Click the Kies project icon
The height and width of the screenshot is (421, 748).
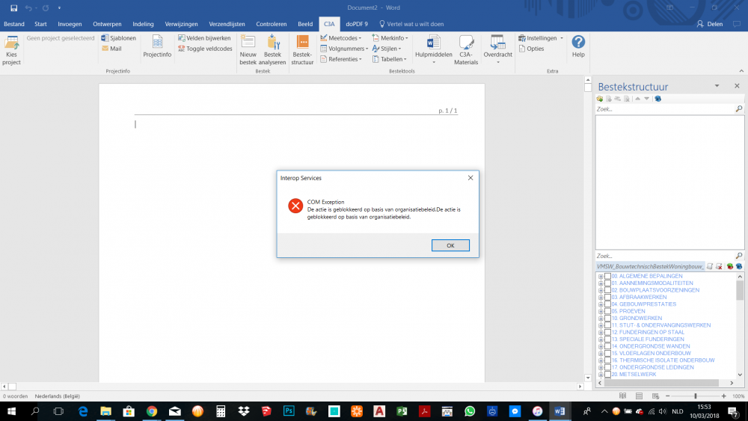coord(12,49)
